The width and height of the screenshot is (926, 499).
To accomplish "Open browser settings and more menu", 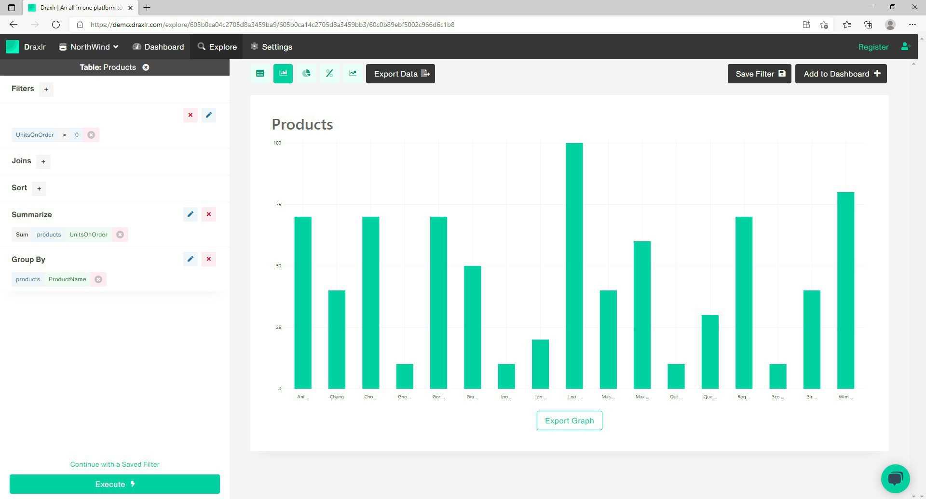I will point(912,25).
